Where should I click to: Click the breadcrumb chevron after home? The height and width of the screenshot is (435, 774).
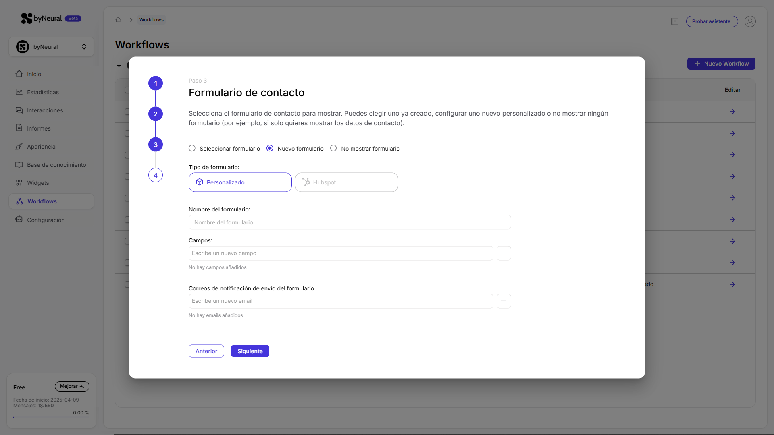click(x=131, y=19)
